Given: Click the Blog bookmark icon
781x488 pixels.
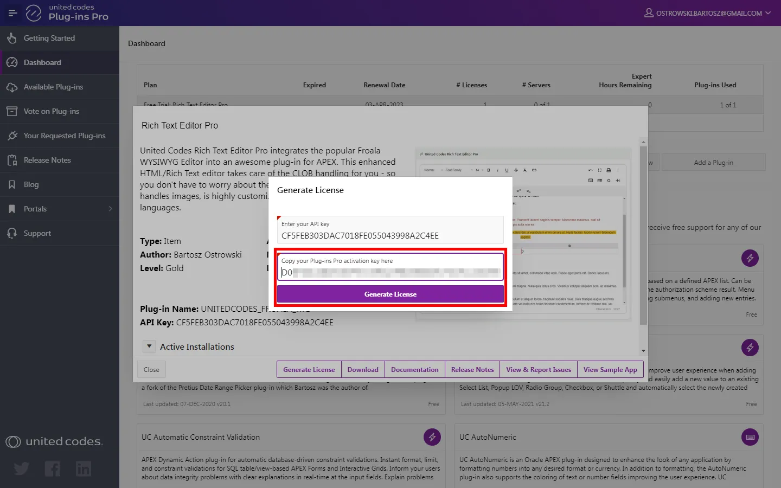Looking at the screenshot, I should tap(12, 184).
